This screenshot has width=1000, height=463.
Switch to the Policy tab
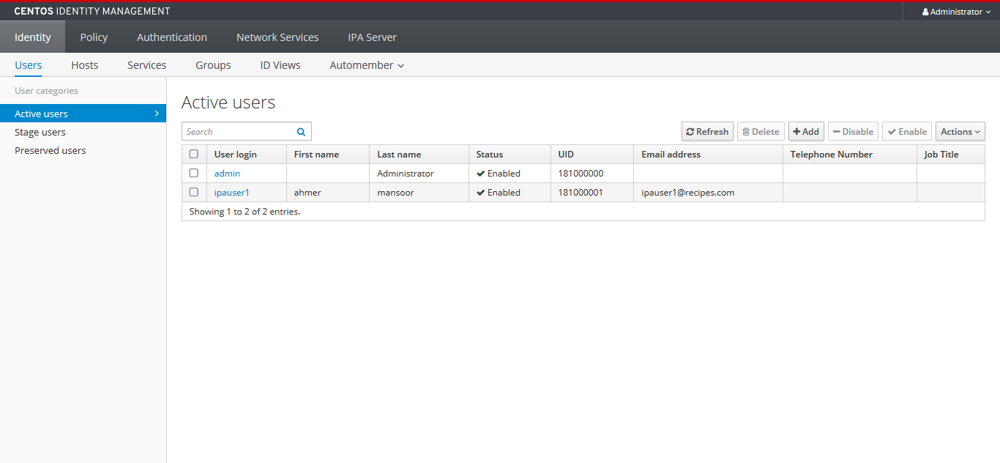tap(94, 37)
